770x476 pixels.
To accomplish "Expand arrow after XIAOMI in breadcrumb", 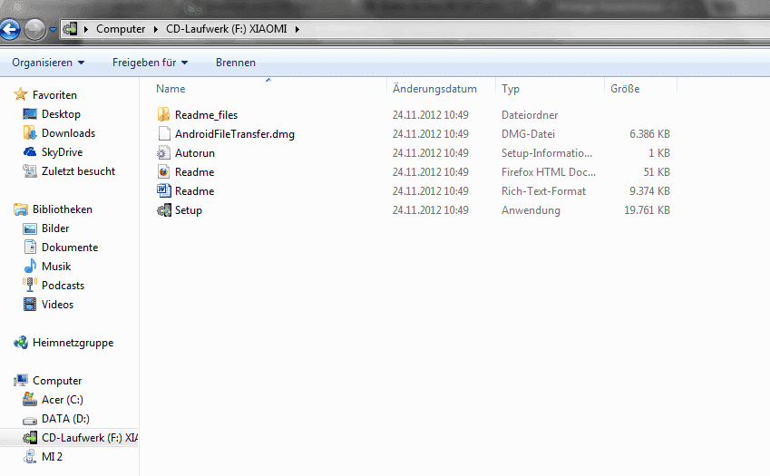I will click(297, 29).
